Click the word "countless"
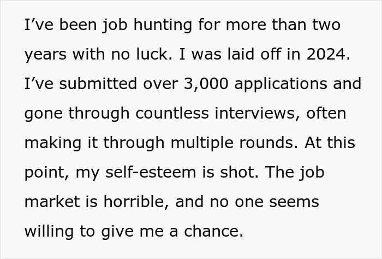Viewport: 382px width, 259px height. click(x=172, y=114)
